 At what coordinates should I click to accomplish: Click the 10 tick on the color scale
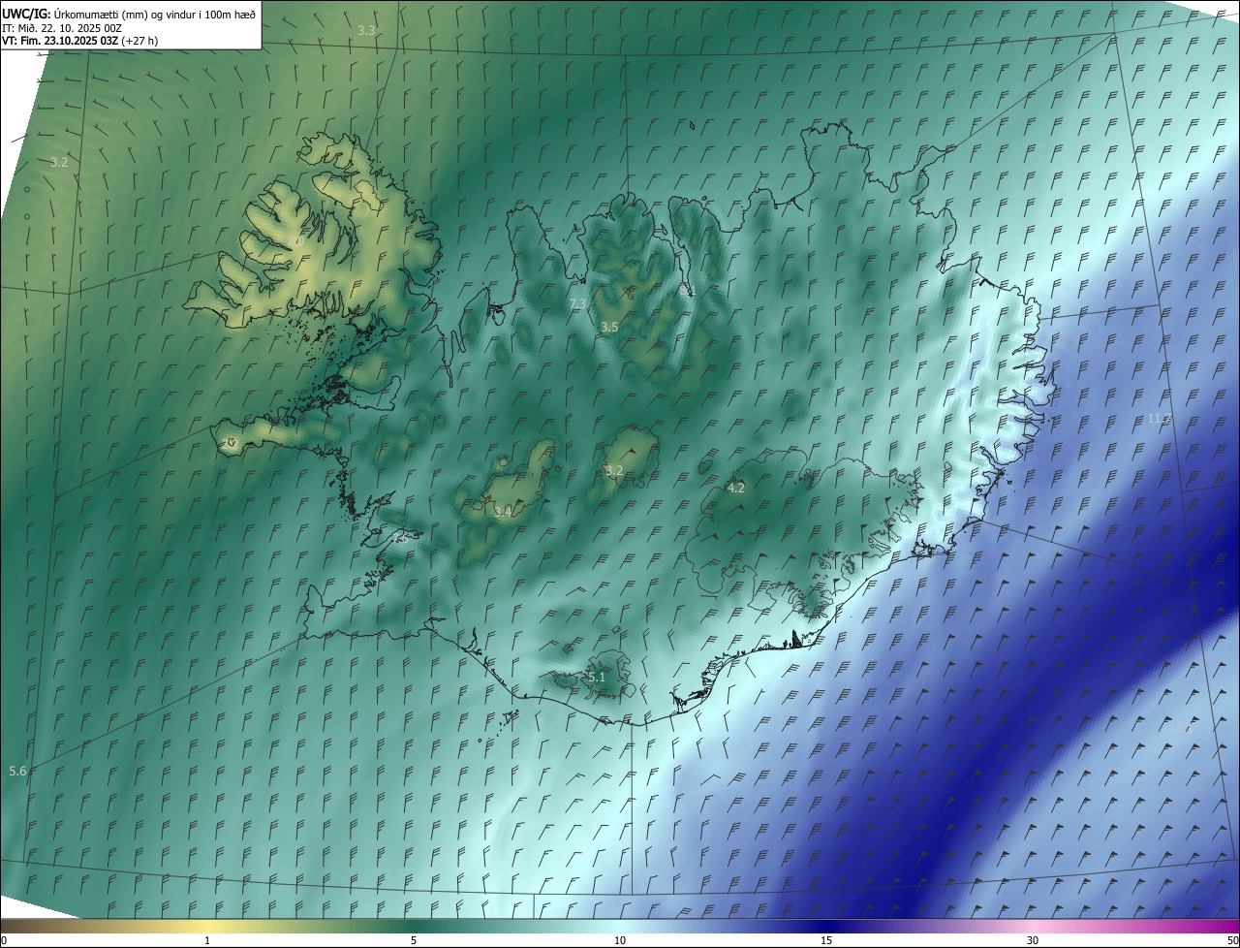620,940
